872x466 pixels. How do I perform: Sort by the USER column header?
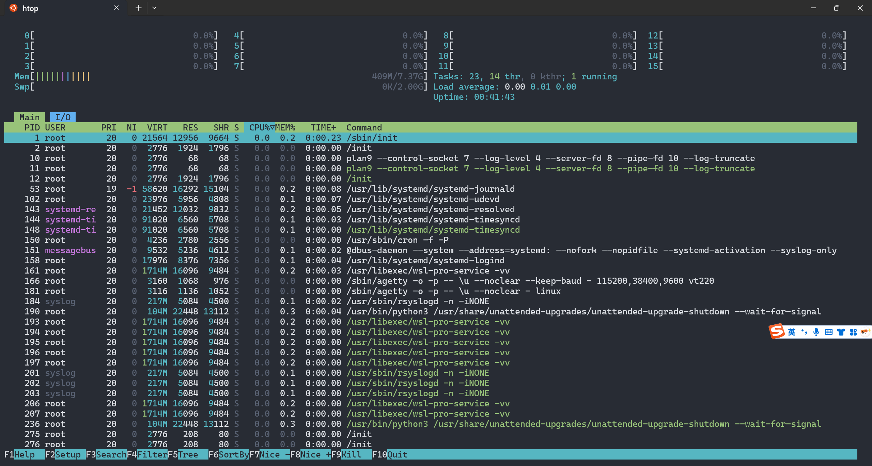tap(55, 128)
